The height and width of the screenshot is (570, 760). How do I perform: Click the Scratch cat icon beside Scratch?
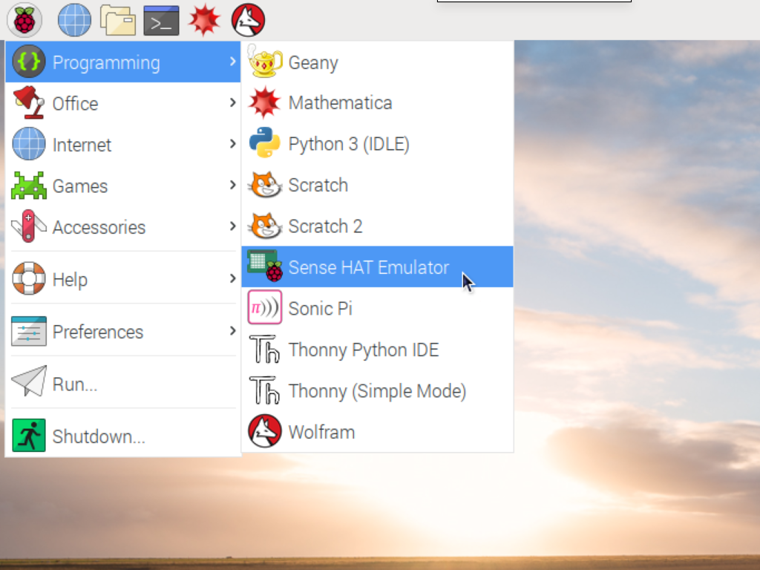(265, 184)
